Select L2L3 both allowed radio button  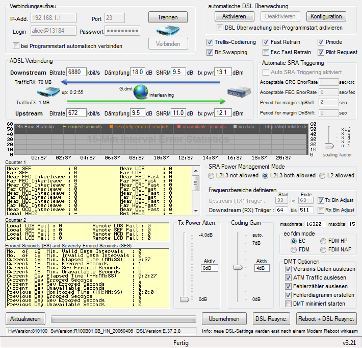(265, 176)
